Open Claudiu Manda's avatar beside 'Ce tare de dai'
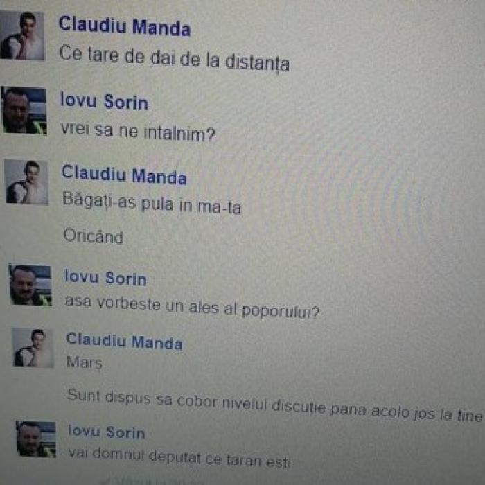Viewport: 485px width, 485px height. (22, 35)
